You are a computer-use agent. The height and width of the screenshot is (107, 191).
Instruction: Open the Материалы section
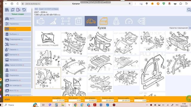(x=18, y=60)
